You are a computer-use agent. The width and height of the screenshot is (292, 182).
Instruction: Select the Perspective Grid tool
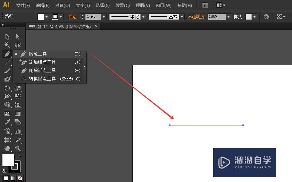(18, 105)
